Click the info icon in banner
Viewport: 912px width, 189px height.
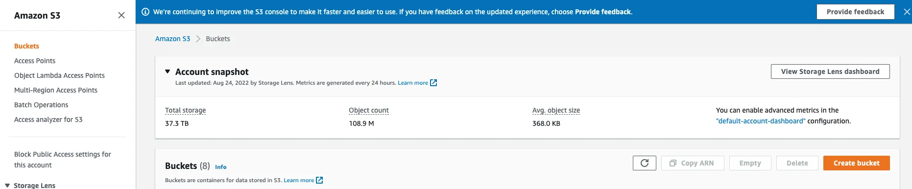(x=145, y=12)
